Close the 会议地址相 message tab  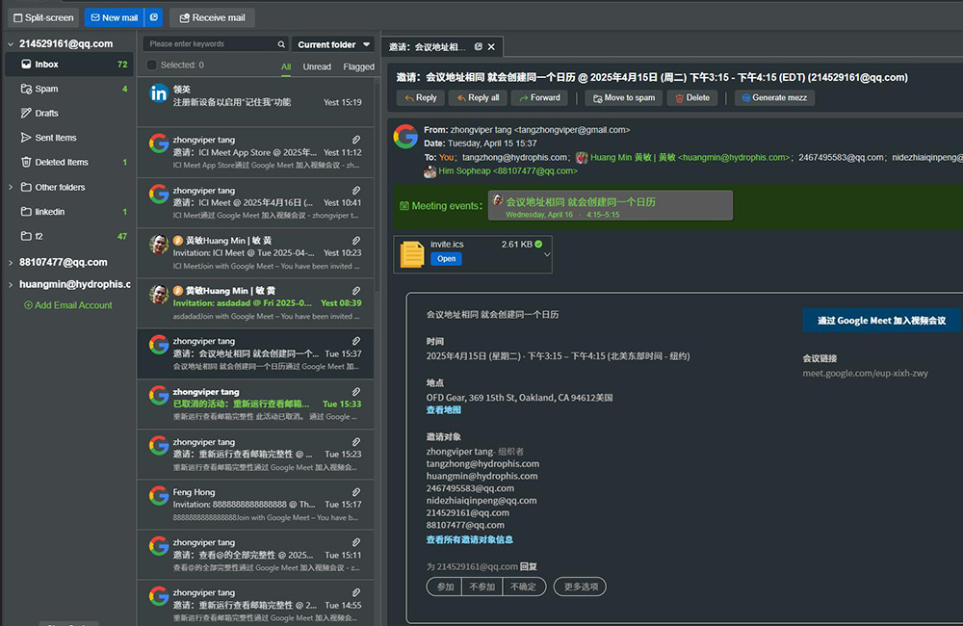(490, 45)
